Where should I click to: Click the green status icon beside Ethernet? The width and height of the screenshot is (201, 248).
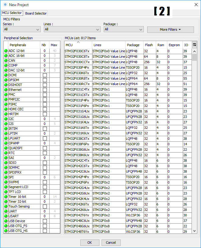coord(6,90)
